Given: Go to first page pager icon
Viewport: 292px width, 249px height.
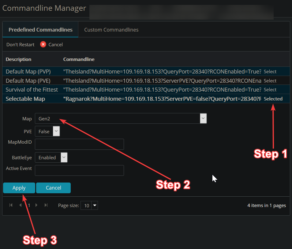Looking at the screenshot, I should coord(11,205).
